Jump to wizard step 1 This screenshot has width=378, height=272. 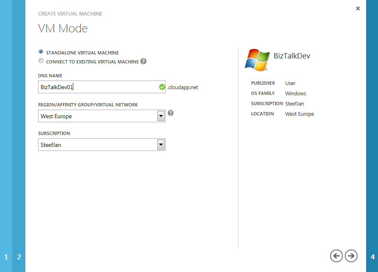[6, 257]
